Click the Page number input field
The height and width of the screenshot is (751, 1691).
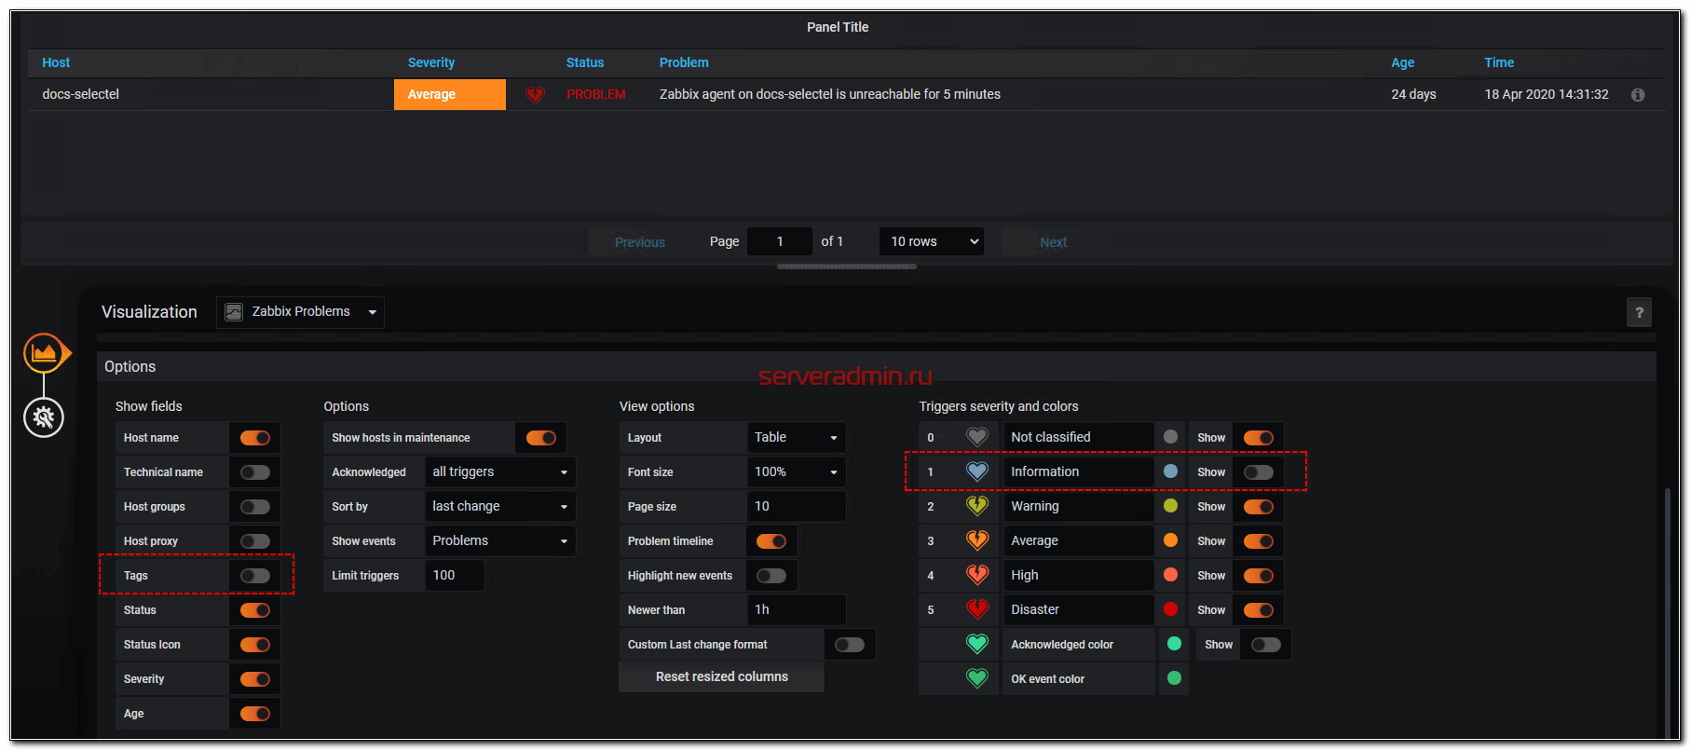coord(780,241)
